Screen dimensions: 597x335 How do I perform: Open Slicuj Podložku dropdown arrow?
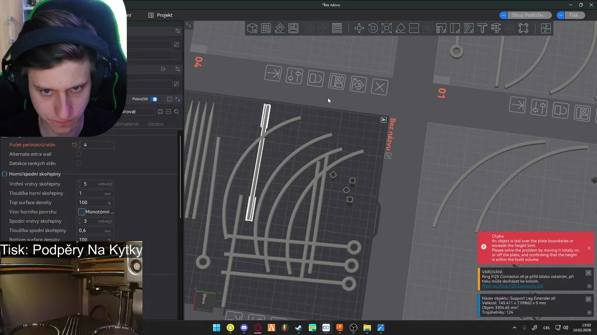click(503, 15)
